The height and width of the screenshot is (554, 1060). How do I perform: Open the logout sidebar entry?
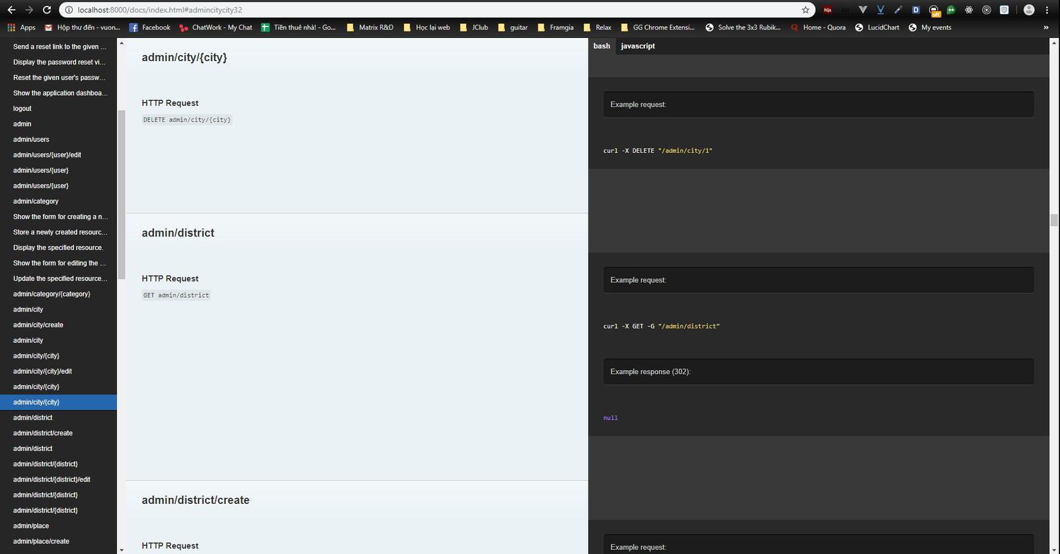(x=58, y=109)
